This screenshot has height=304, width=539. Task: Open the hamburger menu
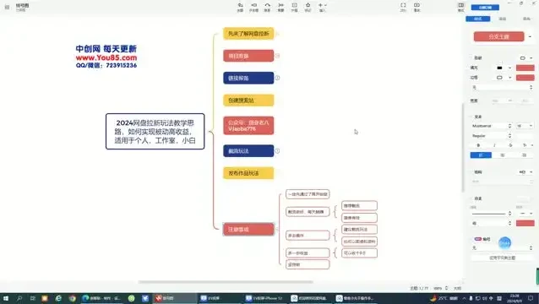(x=7, y=7)
